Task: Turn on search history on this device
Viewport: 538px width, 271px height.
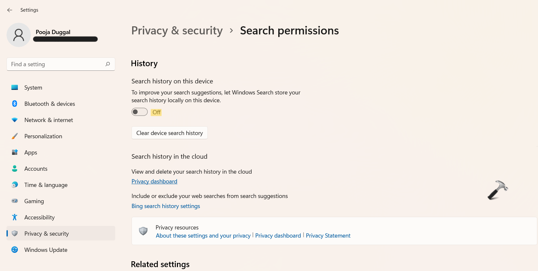Action: point(140,112)
